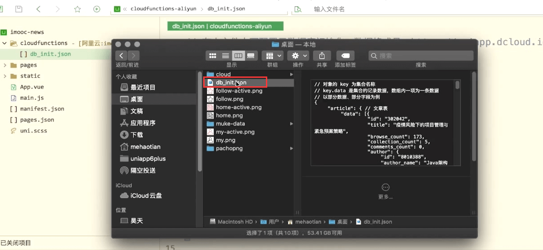Select 昊天 location in Finder sidebar

137,221
